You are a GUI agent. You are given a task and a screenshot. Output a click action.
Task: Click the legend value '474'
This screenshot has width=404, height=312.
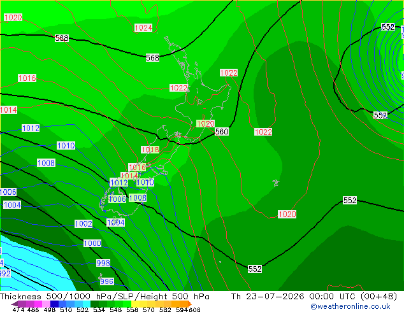point(18,309)
